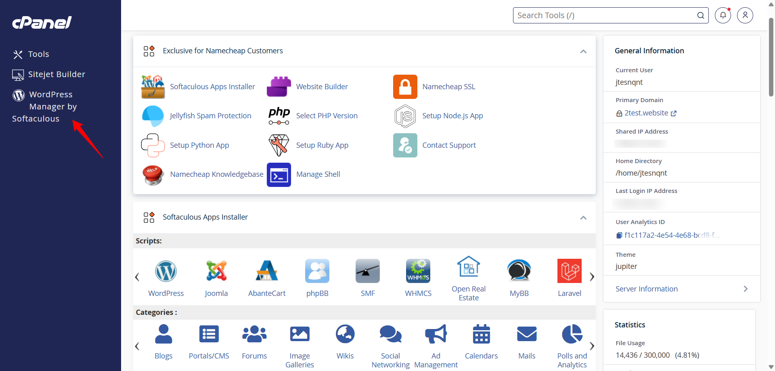Viewport: 775px width, 371px height.
Task: Select the Laravel script icon
Action: pyautogui.click(x=570, y=271)
